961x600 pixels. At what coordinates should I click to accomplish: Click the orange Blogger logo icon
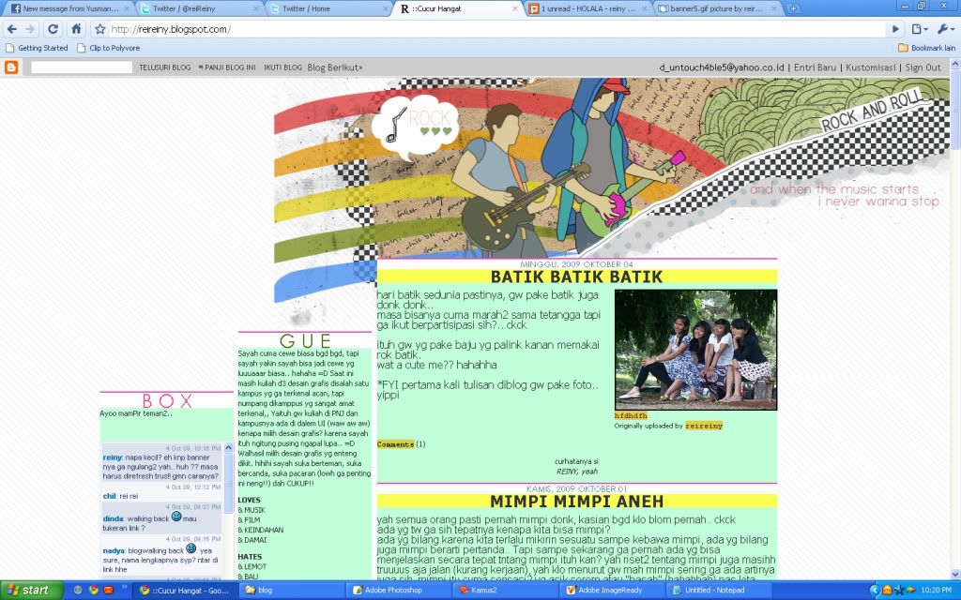11,67
